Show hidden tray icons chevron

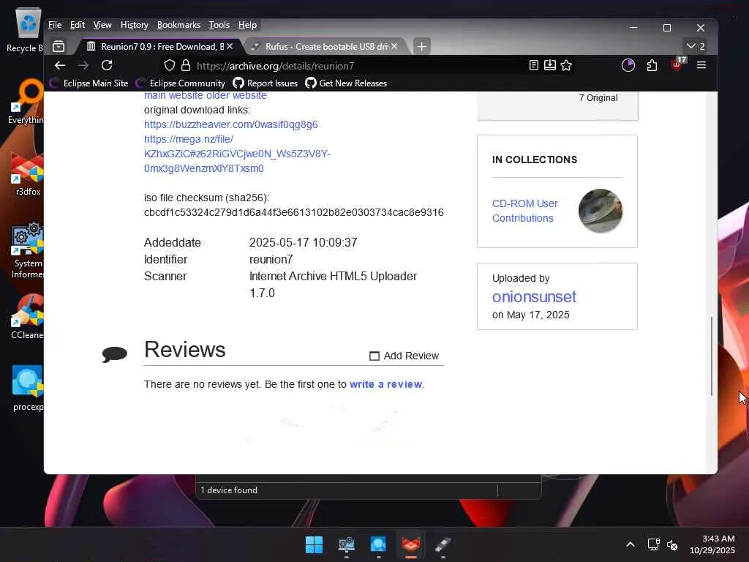tap(631, 544)
